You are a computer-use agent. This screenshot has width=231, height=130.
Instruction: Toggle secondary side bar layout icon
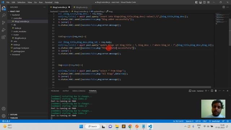tap(205, 2)
